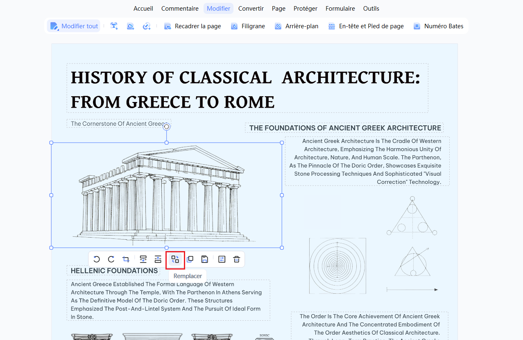Select the crop image icon
The height and width of the screenshot is (340, 523).
[126, 259]
